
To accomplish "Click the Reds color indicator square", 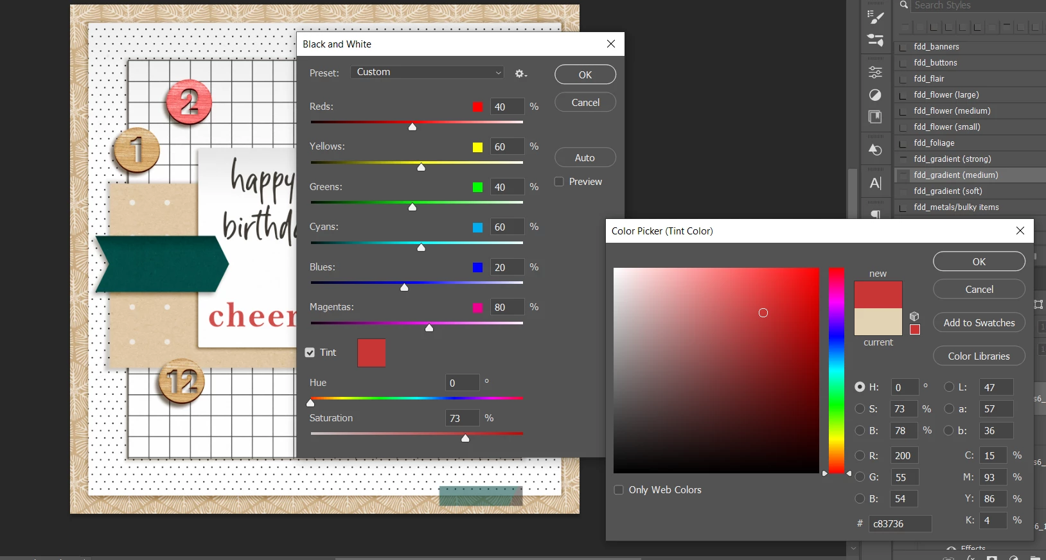I will tap(477, 107).
